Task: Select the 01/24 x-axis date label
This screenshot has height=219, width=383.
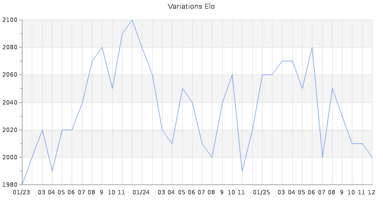Action: coord(142,192)
